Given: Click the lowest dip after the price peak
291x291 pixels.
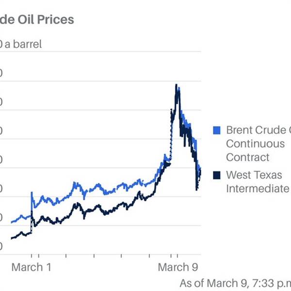Looking at the screenshot, I should (196, 189).
